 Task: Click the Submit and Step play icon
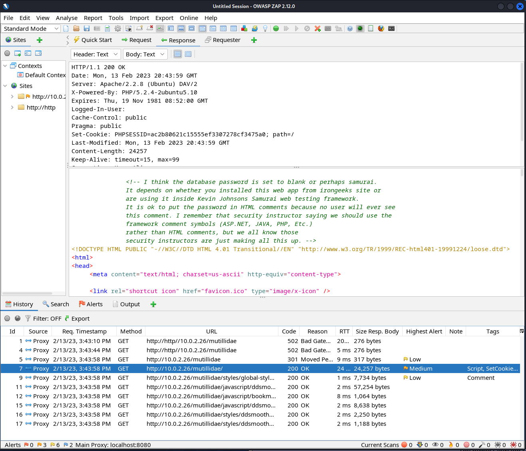click(x=286, y=28)
